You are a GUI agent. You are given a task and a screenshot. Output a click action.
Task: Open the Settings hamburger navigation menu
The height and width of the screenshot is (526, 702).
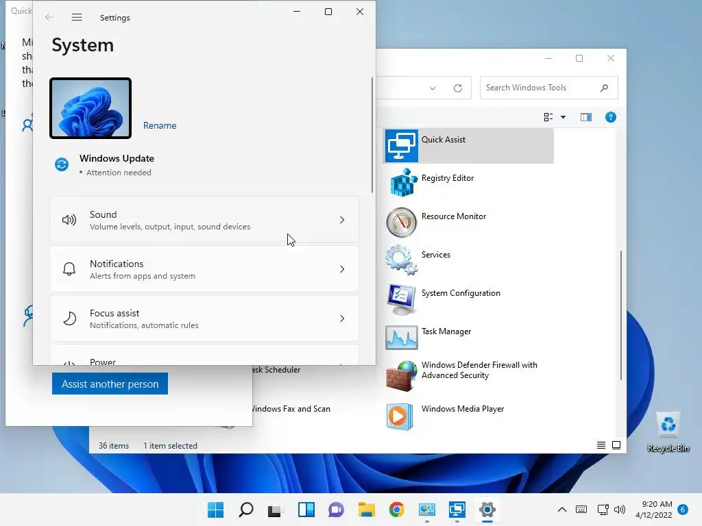point(77,17)
